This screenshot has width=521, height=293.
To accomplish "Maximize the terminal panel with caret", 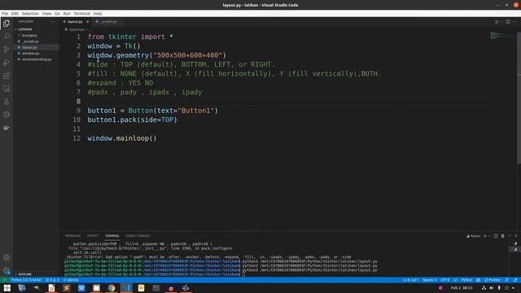I will click(510, 236).
